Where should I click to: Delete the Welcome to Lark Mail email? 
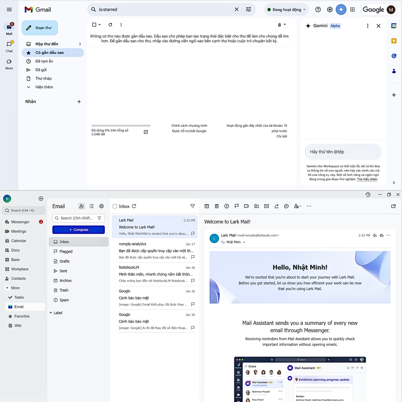(x=217, y=206)
